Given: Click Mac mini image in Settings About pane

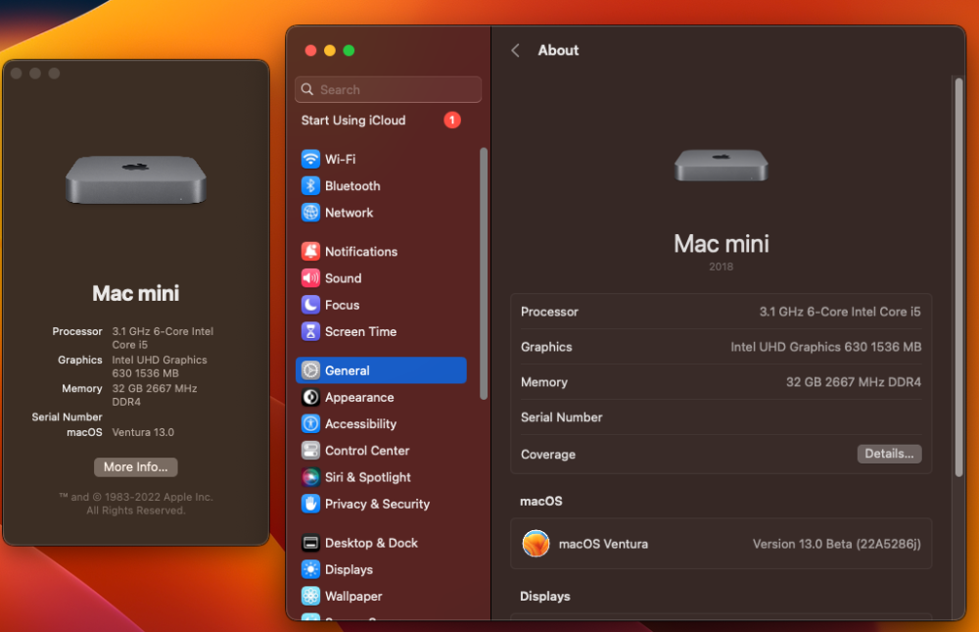Looking at the screenshot, I should (x=721, y=165).
